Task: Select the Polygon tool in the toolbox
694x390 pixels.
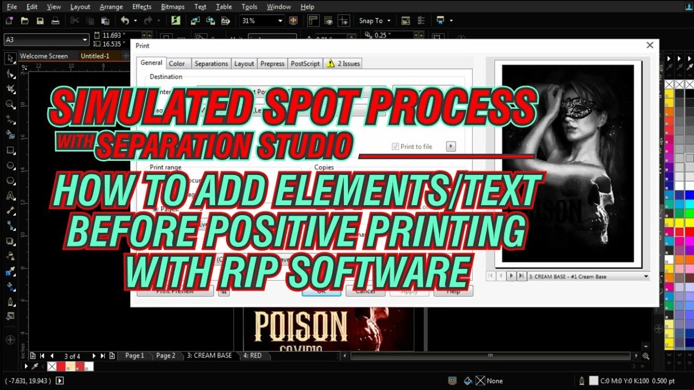Action: (10, 180)
